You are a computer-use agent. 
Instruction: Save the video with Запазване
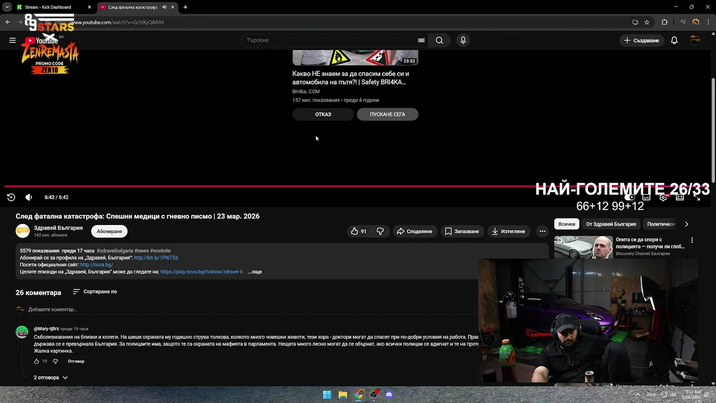click(462, 231)
